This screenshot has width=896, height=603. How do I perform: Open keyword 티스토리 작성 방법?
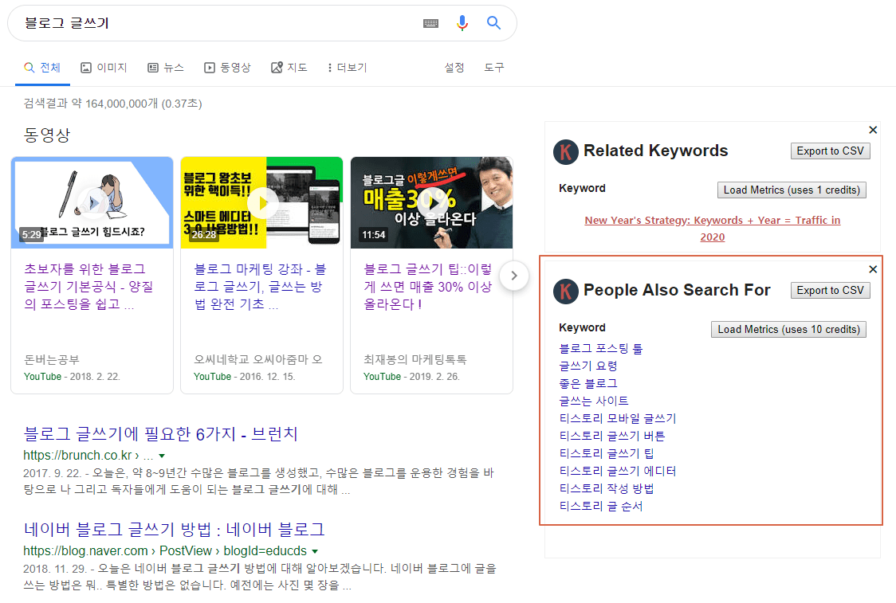tap(607, 489)
